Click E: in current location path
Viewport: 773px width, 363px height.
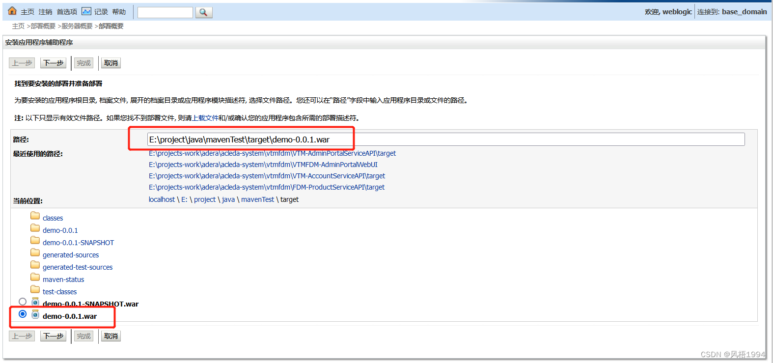(184, 199)
